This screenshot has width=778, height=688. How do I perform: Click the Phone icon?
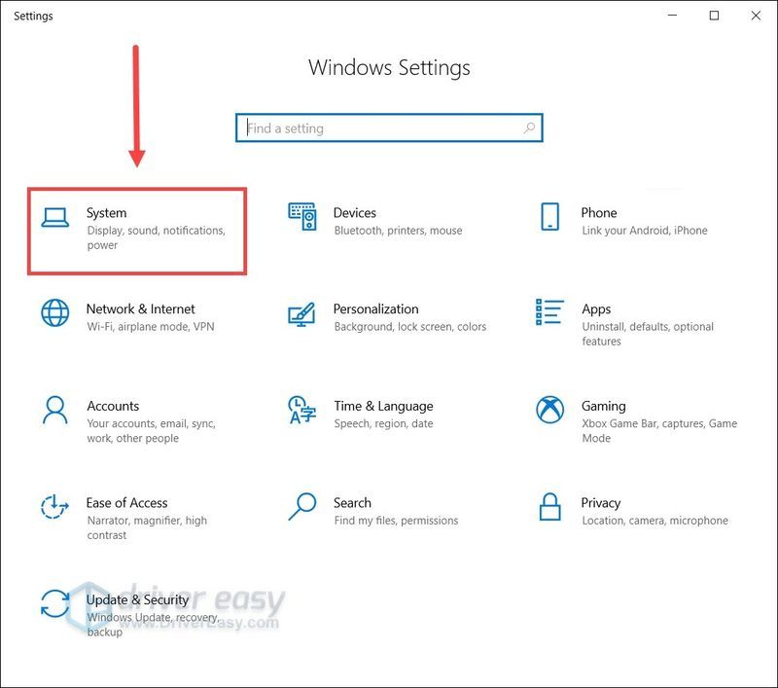click(549, 216)
